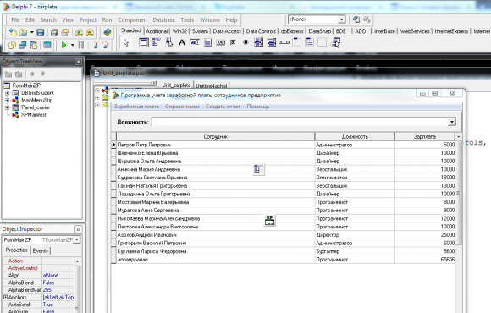Open the Справочники form menu

(x=182, y=107)
